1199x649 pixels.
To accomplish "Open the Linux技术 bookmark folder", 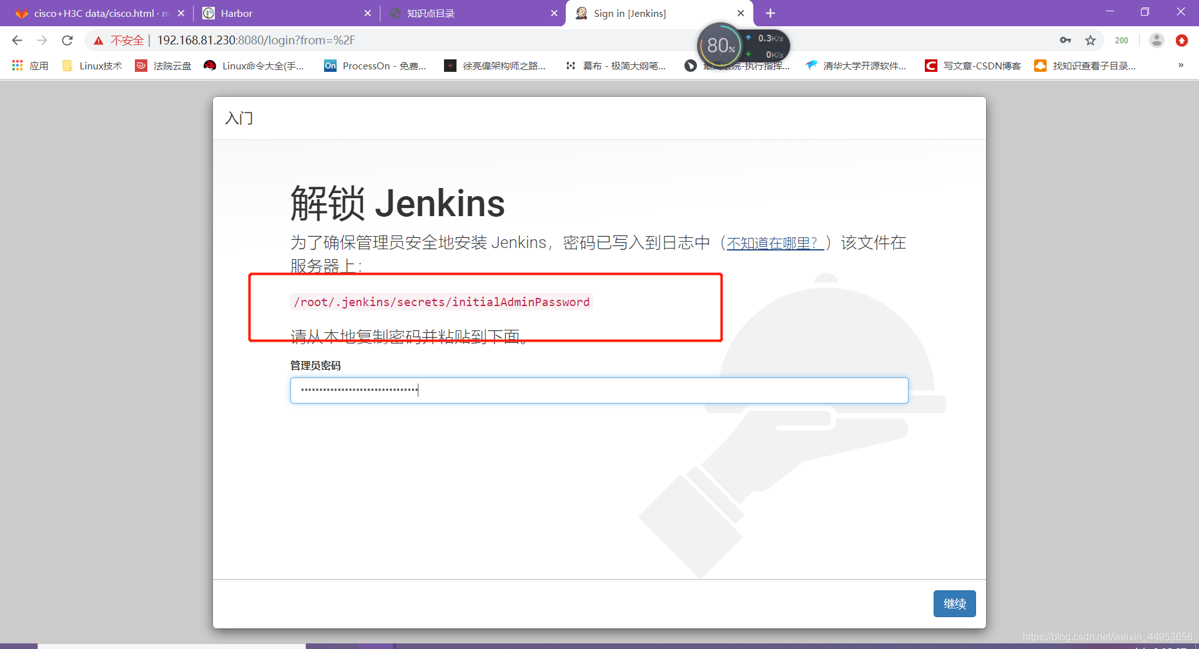I will tap(92, 66).
